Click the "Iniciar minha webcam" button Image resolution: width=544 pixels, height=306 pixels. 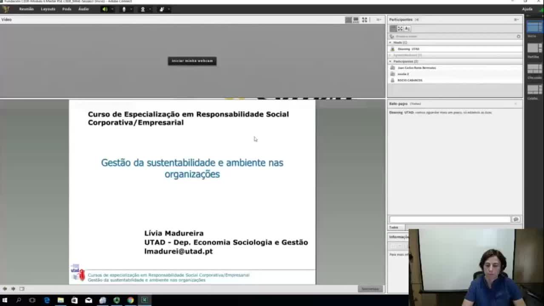coord(192,61)
